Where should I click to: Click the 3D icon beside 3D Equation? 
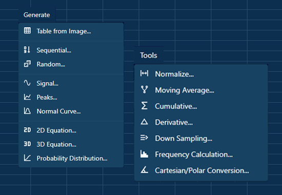coord(27,144)
